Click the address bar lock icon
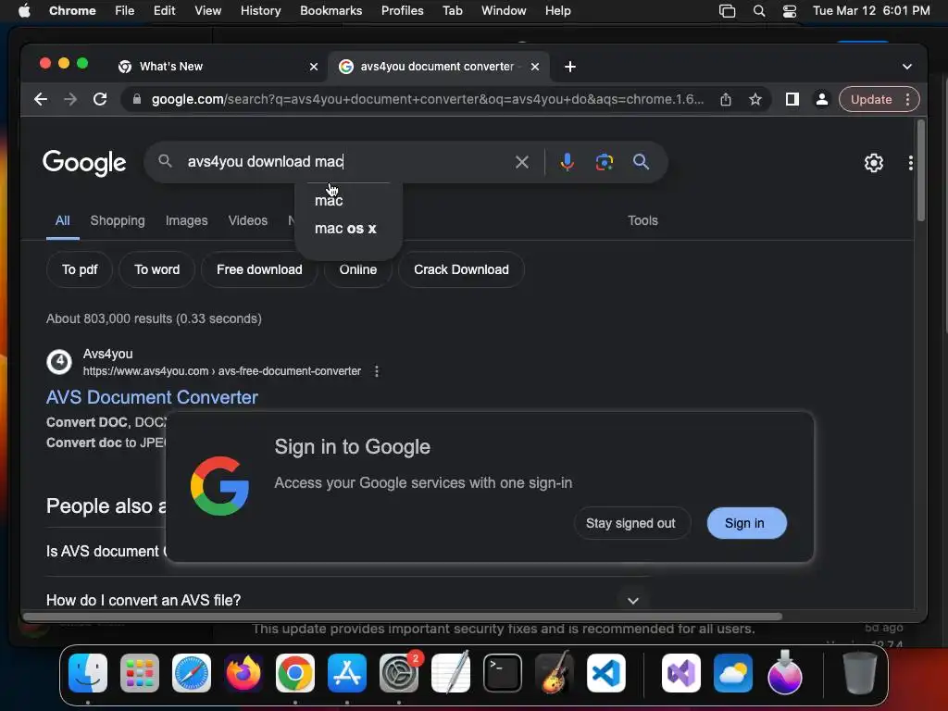This screenshot has height=711, width=948. pos(137,99)
